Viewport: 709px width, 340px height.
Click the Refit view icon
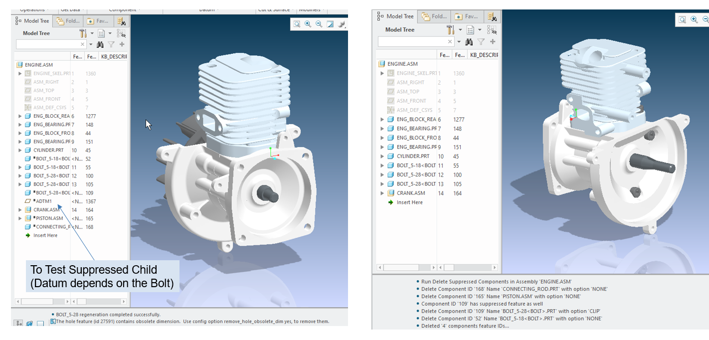(x=296, y=23)
